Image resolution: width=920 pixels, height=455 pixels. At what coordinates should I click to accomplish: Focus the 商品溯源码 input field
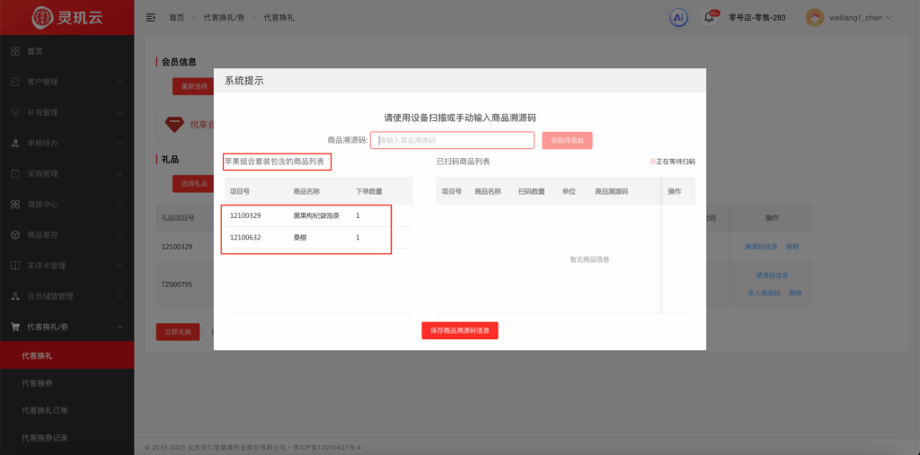[x=452, y=141]
